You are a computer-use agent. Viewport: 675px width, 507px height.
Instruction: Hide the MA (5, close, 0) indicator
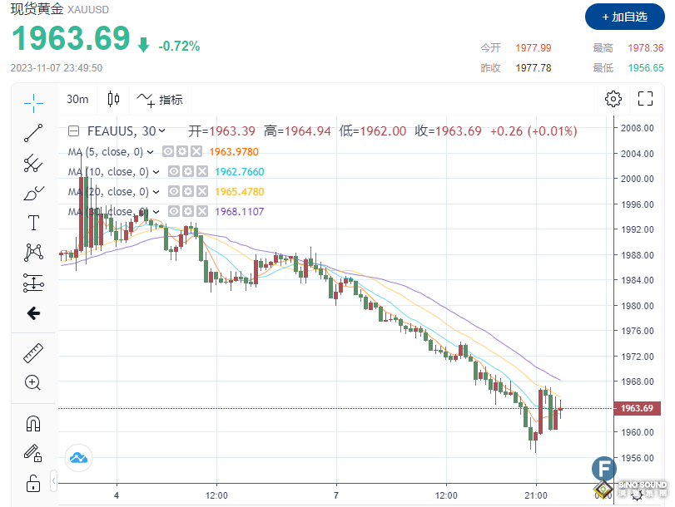click(x=167, y=151)
